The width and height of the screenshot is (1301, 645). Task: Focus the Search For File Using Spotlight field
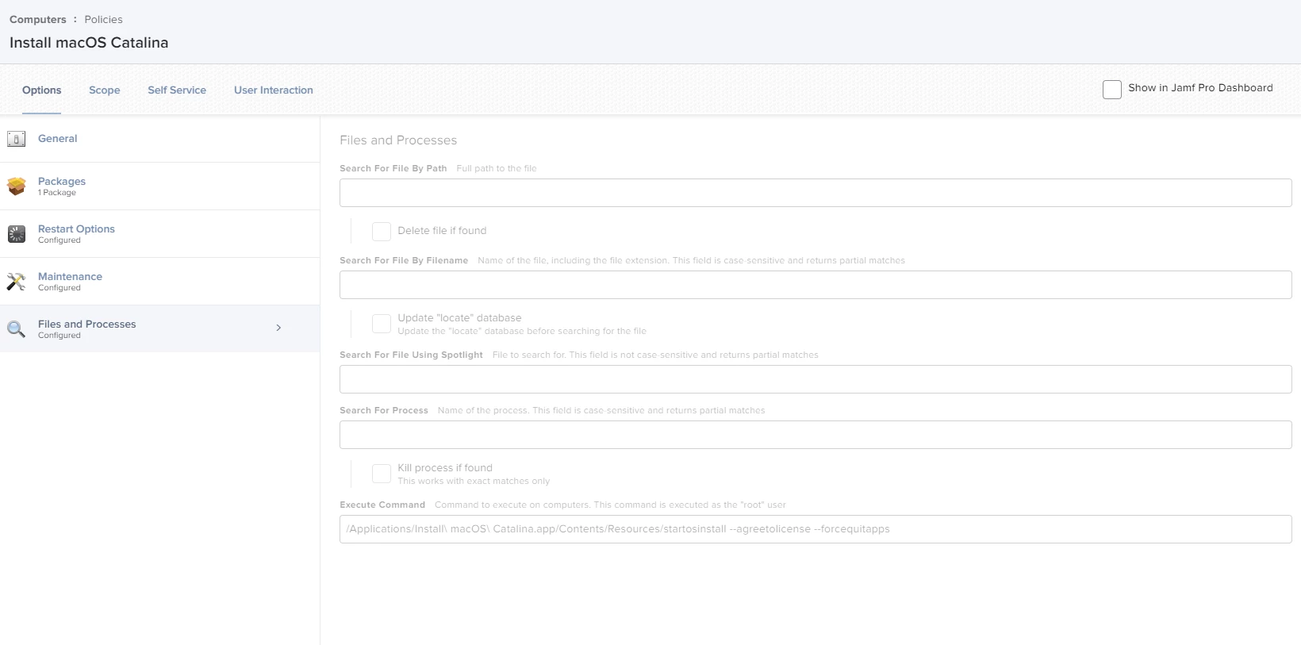tap(816, 379)
